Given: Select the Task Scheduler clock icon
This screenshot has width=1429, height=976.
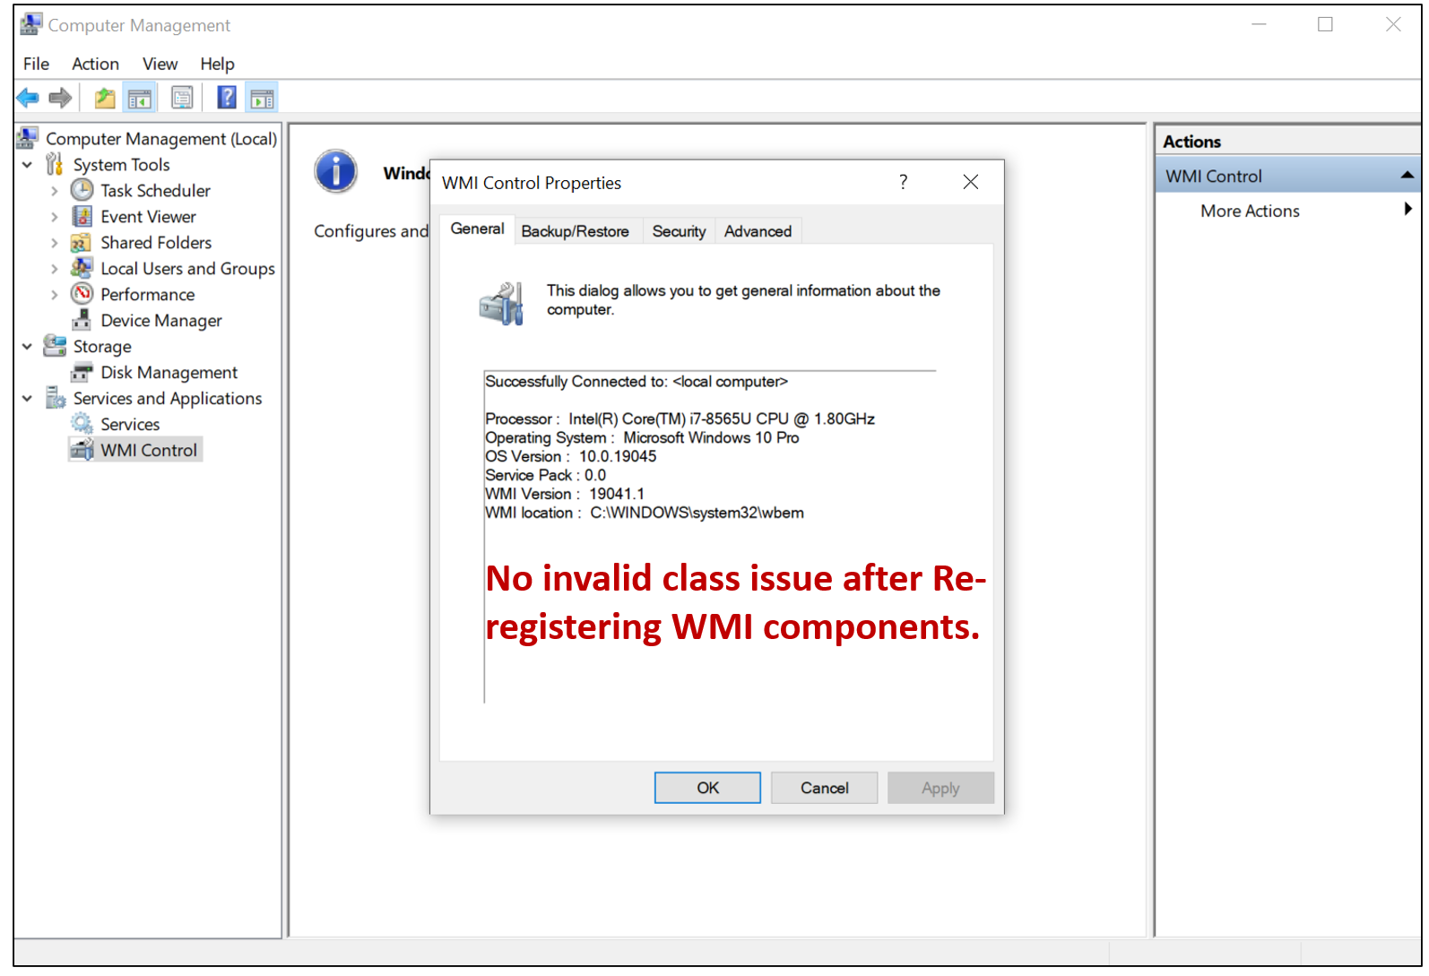Looking at the screenshot, I should (82, 190).
